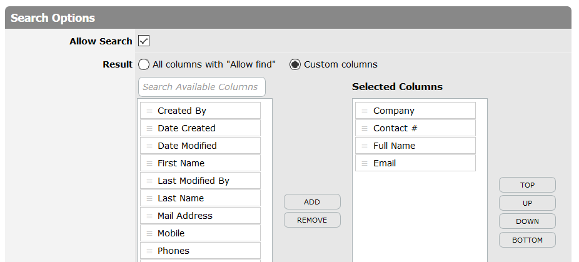The image size is (579, 262).
Task: Grab the drag handle beside Date Modified
Action: 149,146
